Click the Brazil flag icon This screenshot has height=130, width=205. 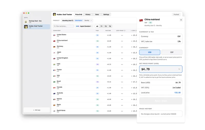[54, 82]
